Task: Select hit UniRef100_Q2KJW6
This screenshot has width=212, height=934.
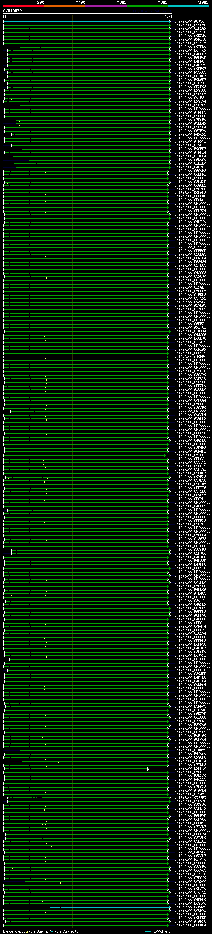Action: click(190, 554)
